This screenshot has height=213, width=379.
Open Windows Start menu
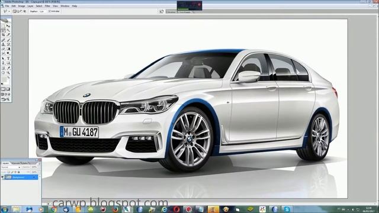coord(4,209)
